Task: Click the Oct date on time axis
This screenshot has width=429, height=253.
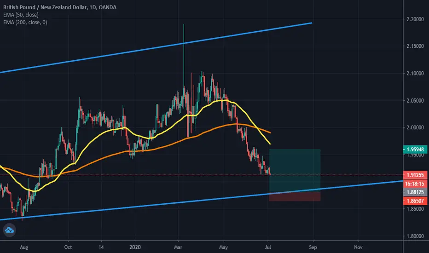Action: [x=68, y=247]
